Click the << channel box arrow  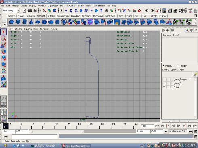tap(171, 121)
